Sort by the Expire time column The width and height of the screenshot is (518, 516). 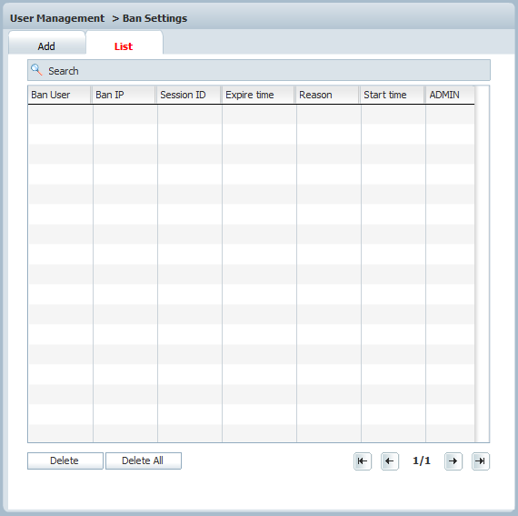[x=259, y=95]
